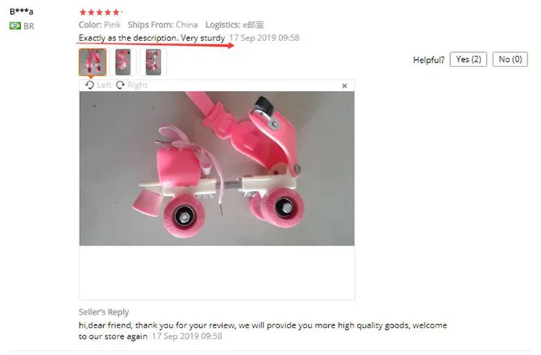Screen dimensions: 541x355
Task: Click the Left rotate label
Action: [x=104, y=85]
